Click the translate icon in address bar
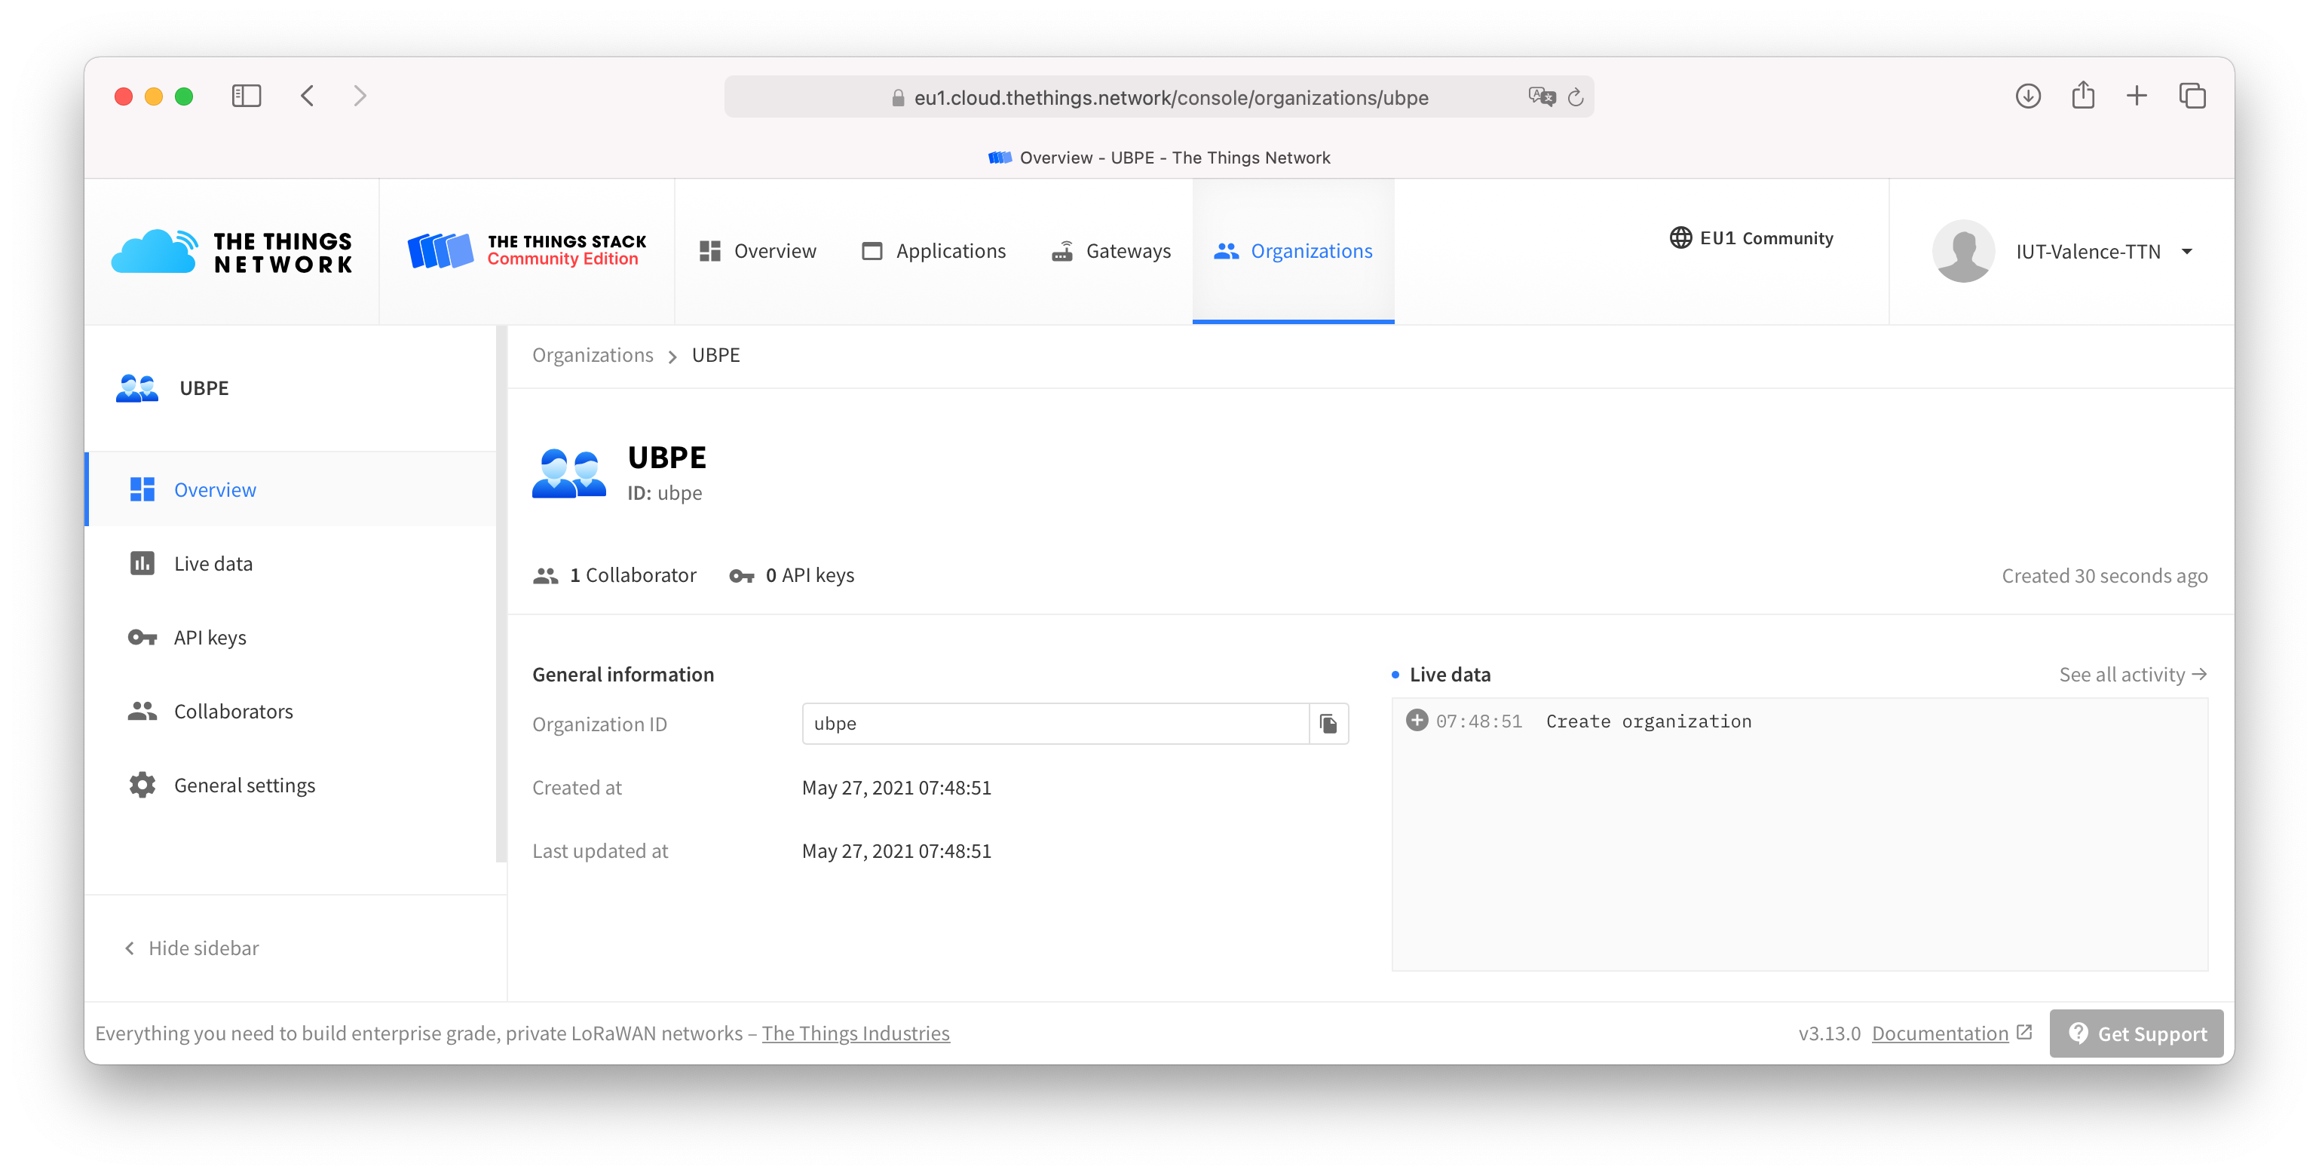Image resolution: width=2319 pixels, height=1176 pixels. (1541, 96)
